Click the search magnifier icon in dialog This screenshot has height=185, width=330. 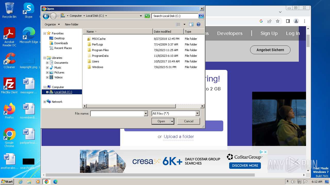click(201, 16)
